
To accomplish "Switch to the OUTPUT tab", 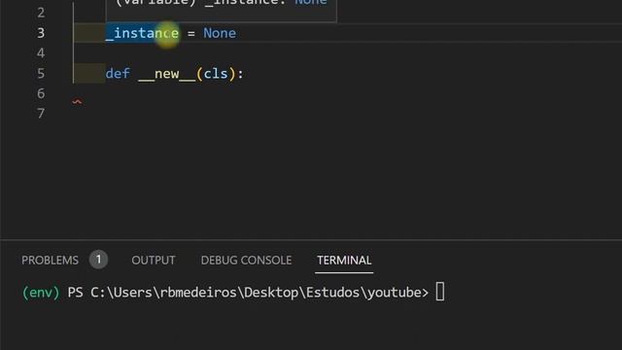I will (154, 261).
